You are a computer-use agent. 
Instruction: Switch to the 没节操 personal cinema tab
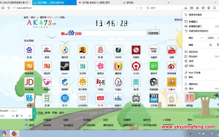coord(99,2)
